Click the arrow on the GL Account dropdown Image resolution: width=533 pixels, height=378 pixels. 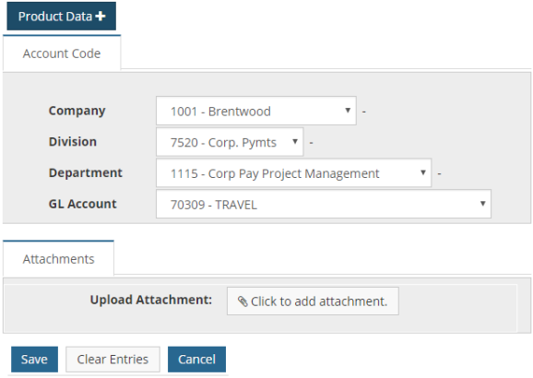pos(482,203)
